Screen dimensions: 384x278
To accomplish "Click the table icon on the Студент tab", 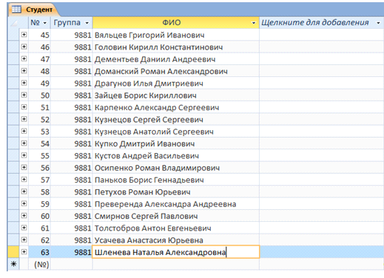I will point(17,10).
